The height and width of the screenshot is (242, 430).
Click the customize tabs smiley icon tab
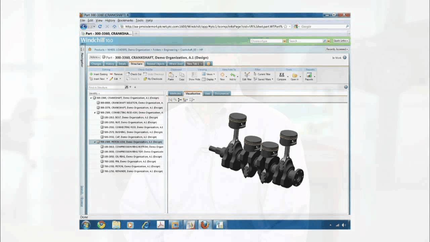(208, 64)
